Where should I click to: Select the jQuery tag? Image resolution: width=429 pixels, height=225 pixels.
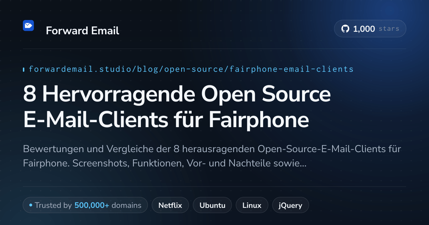[291, 205]
